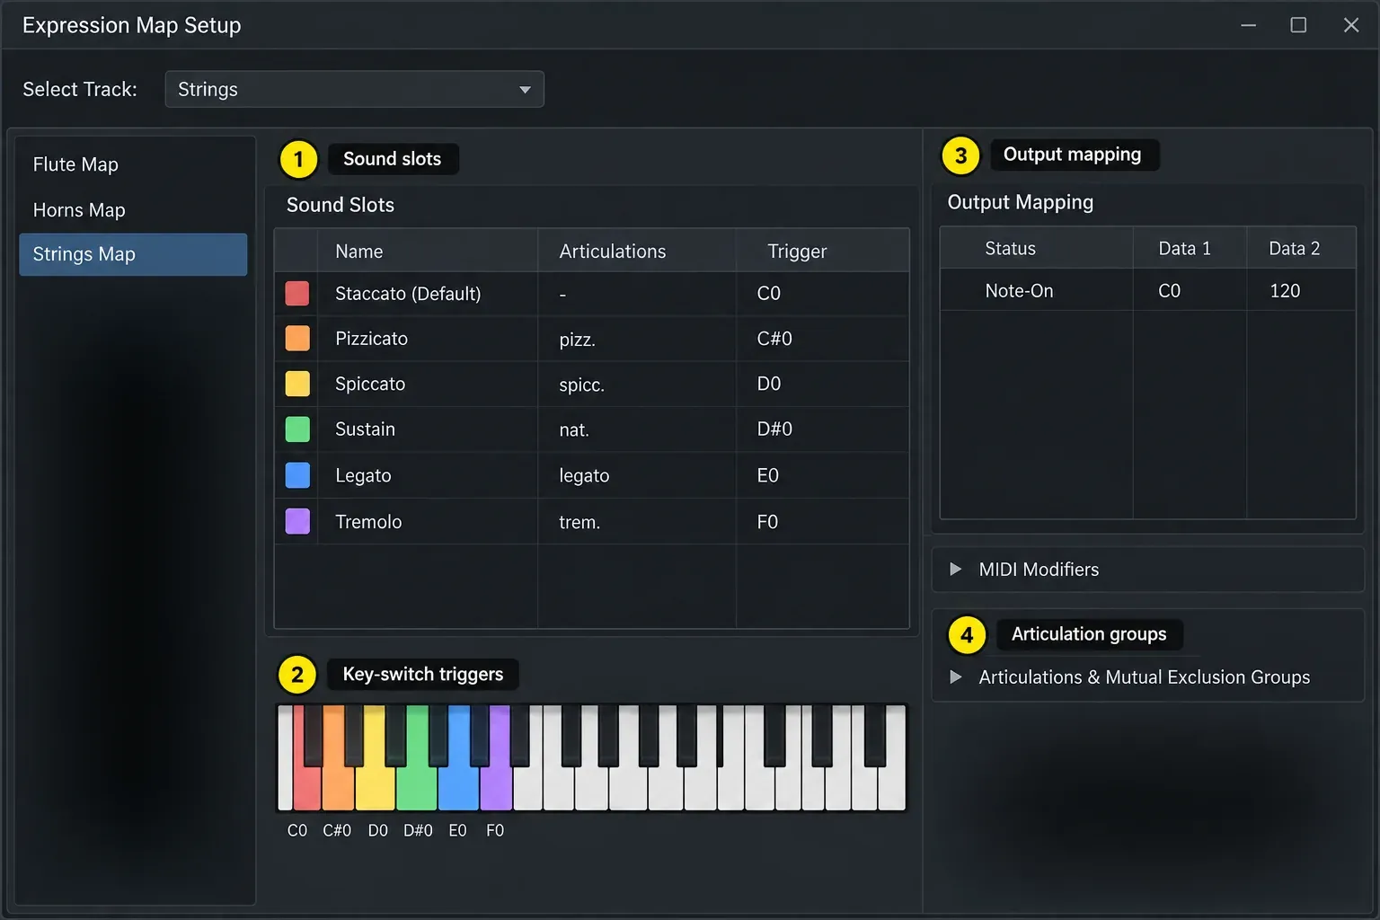
Task: Expand the MIDI Modifiers section
Action: (1147, 570)
